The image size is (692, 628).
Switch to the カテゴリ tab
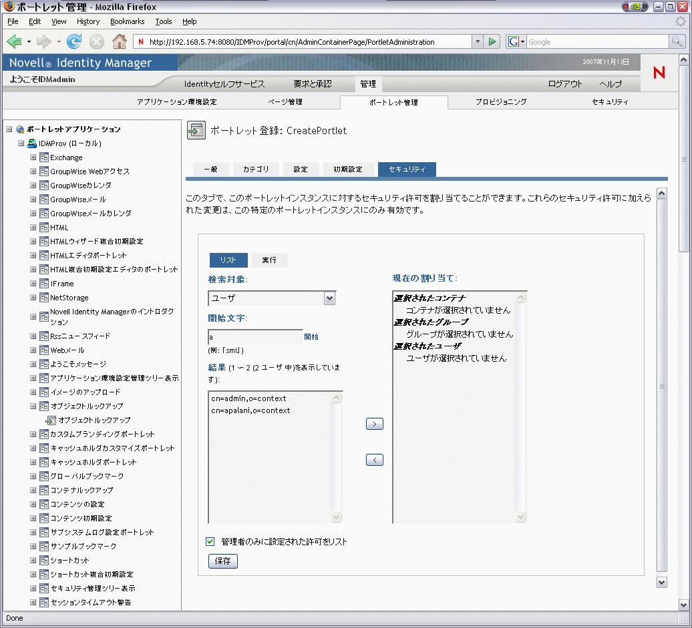256,170
